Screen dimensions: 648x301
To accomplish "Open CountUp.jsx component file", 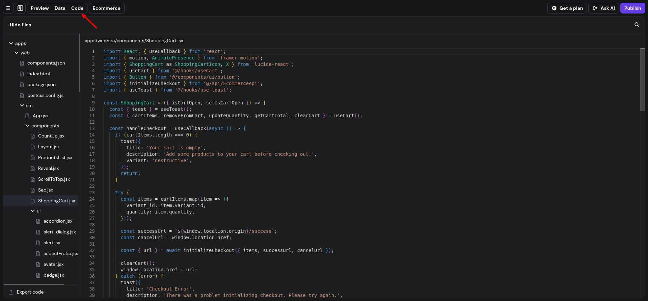I will pyautogui.click(x=51, y=136).
